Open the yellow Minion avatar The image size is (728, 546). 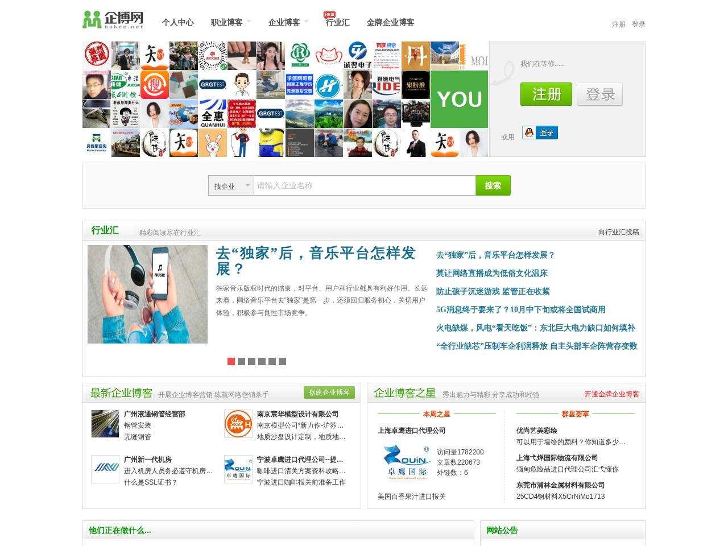click(x=271, y=143)
